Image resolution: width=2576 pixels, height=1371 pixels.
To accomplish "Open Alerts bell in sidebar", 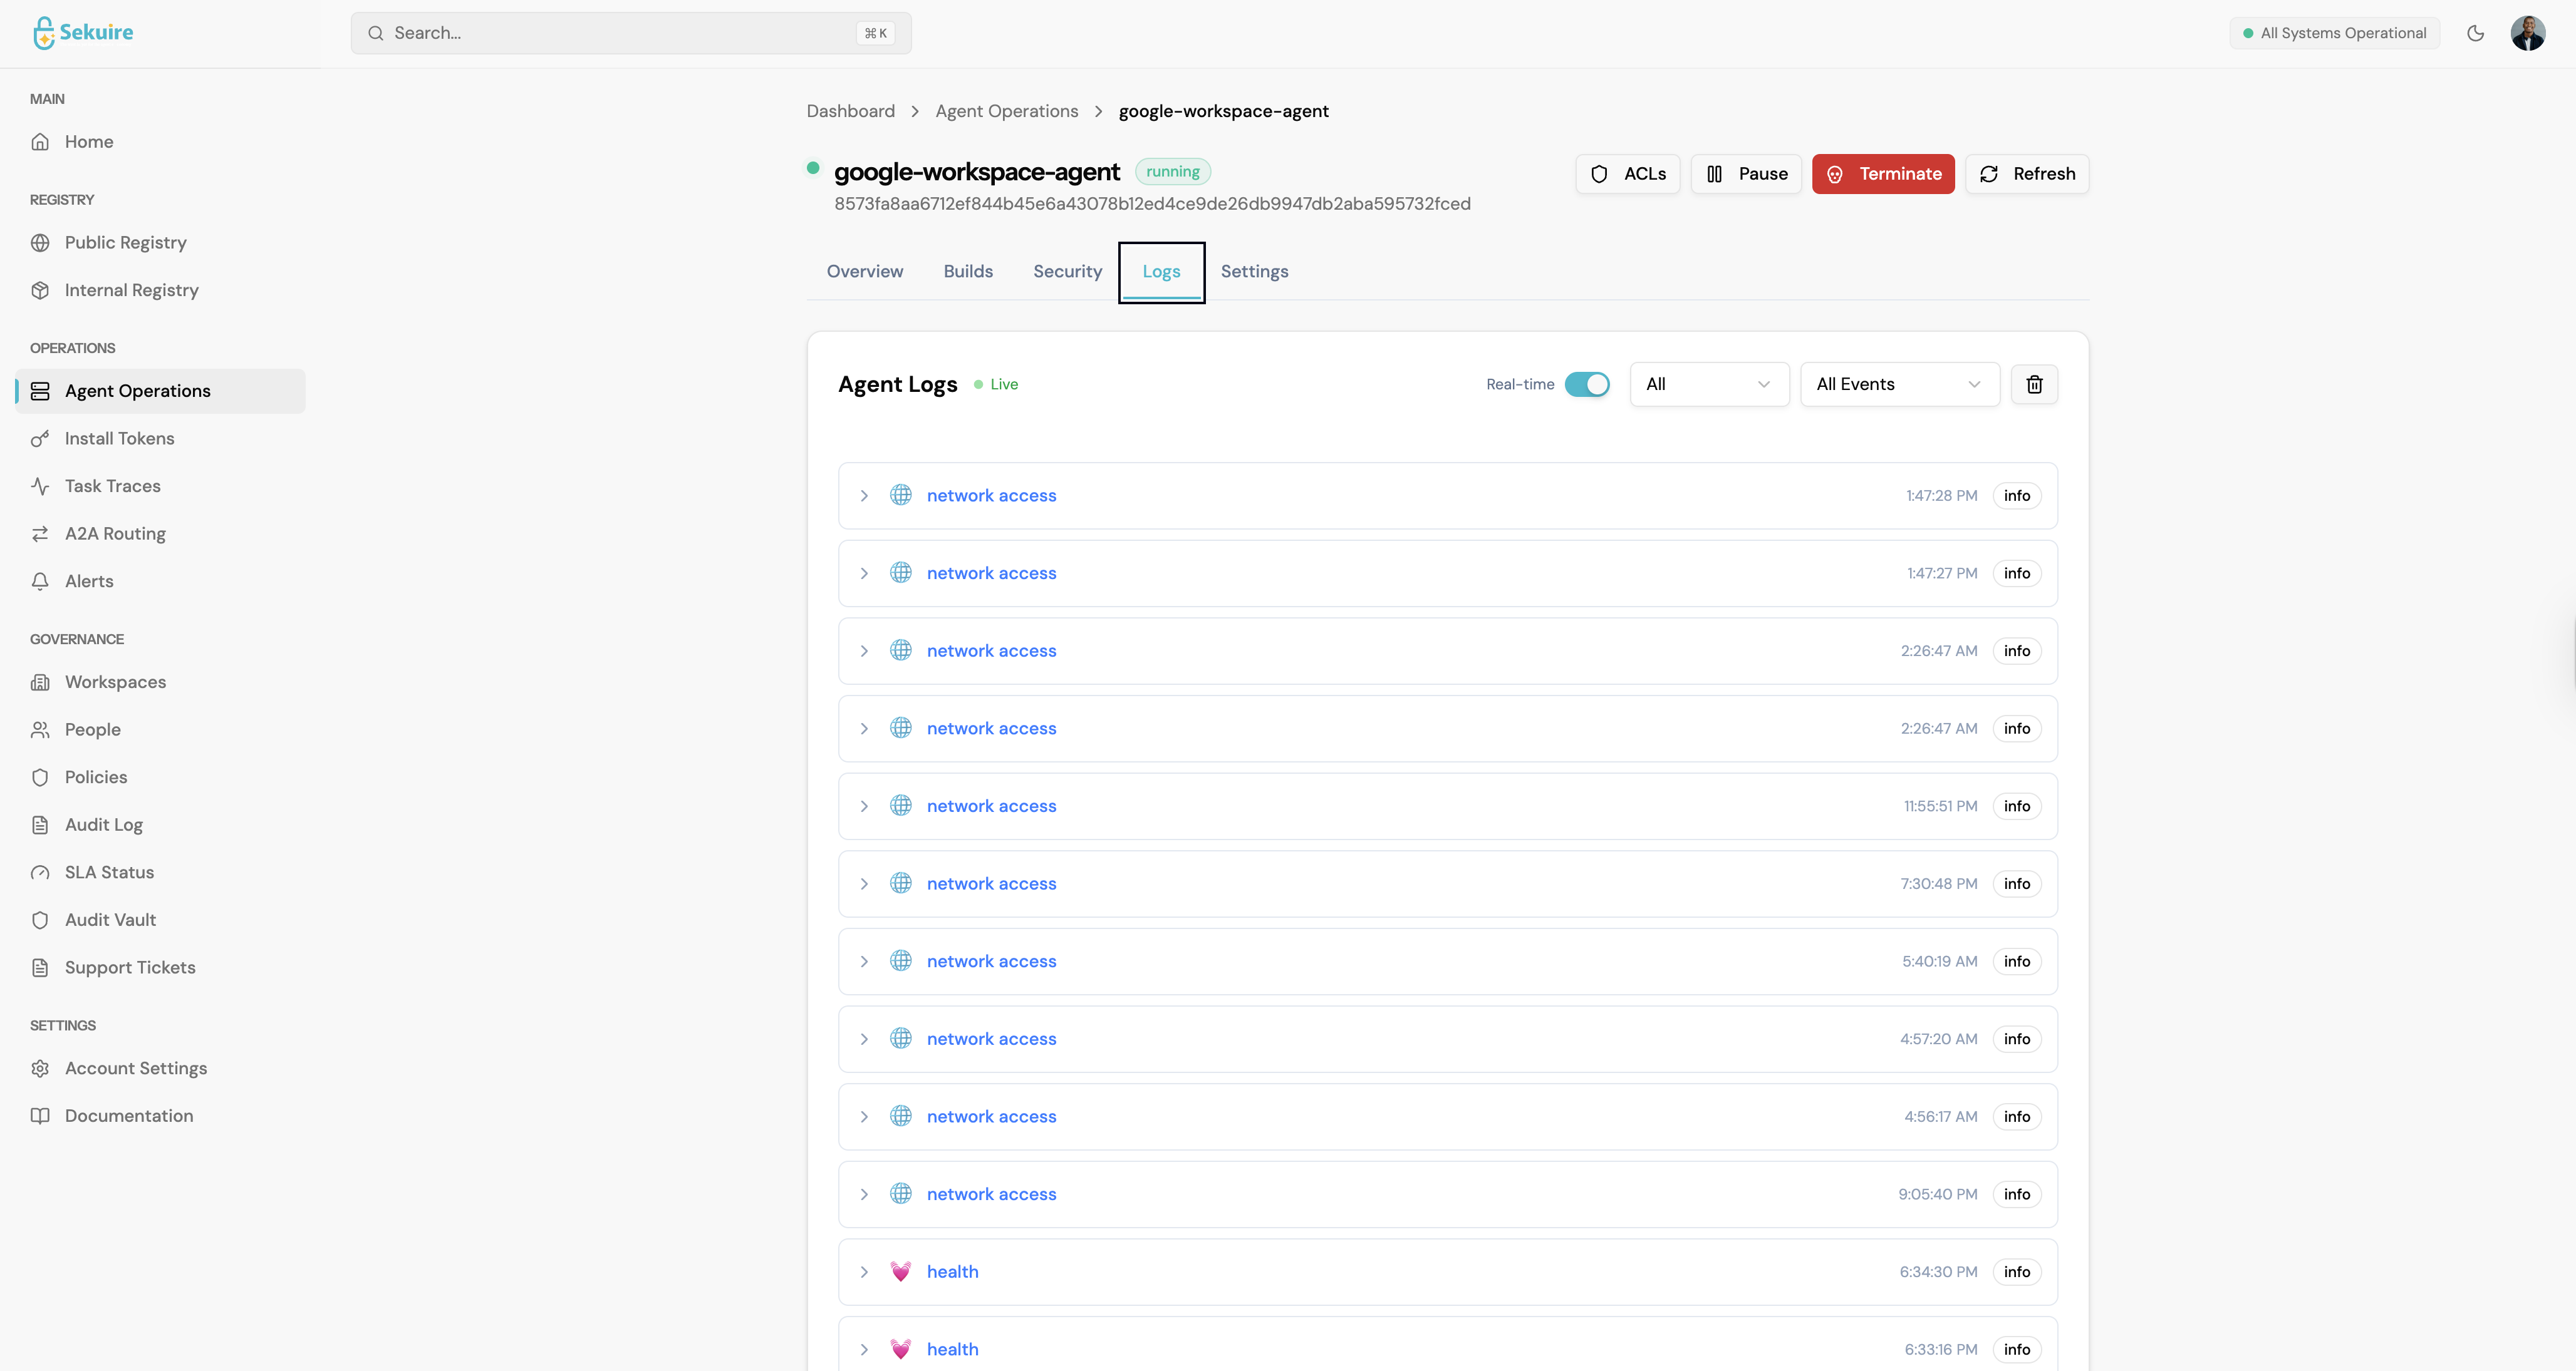I will click(x=89, y=580).
